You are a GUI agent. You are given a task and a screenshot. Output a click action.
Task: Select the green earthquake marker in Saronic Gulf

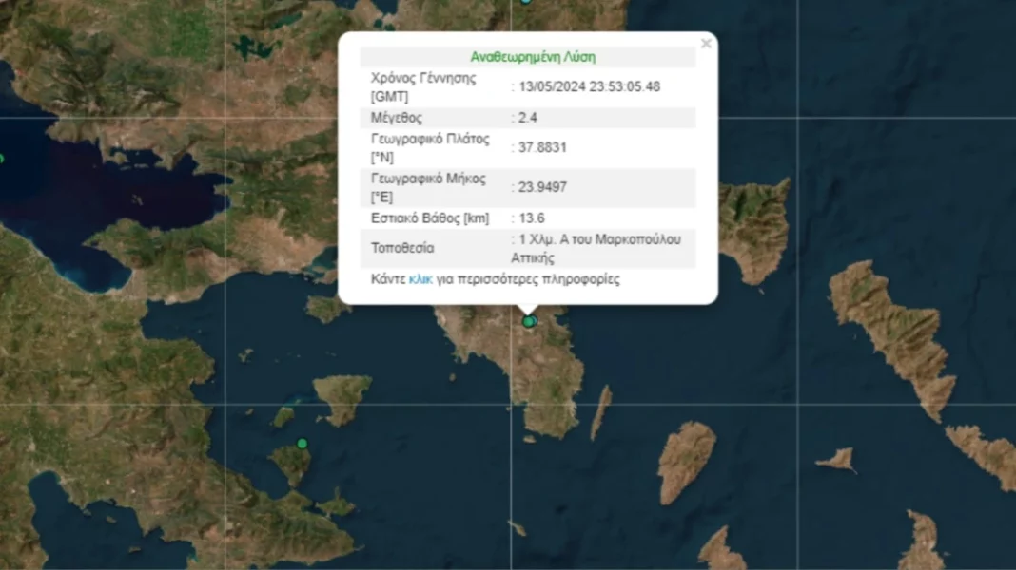coord(303,444)
